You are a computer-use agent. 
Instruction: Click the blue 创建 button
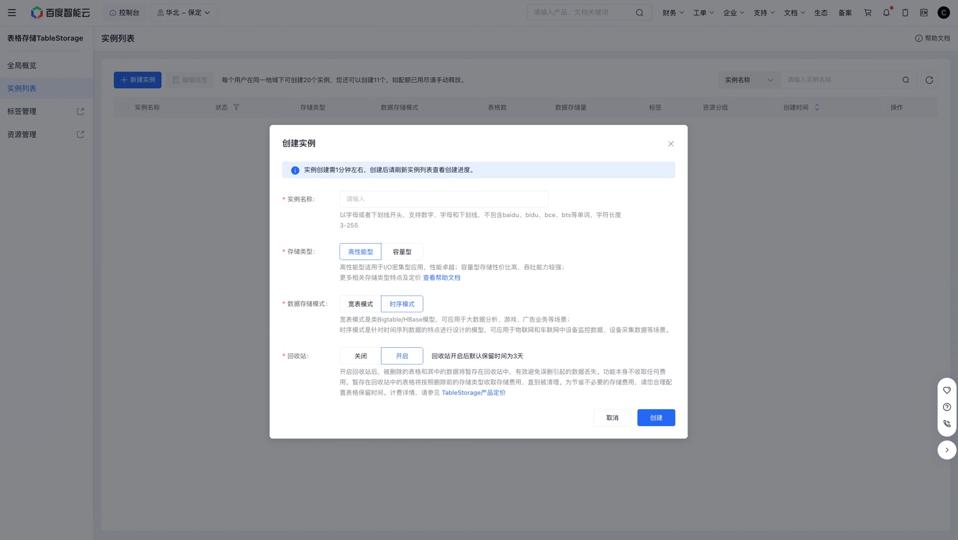pos(655,418)
